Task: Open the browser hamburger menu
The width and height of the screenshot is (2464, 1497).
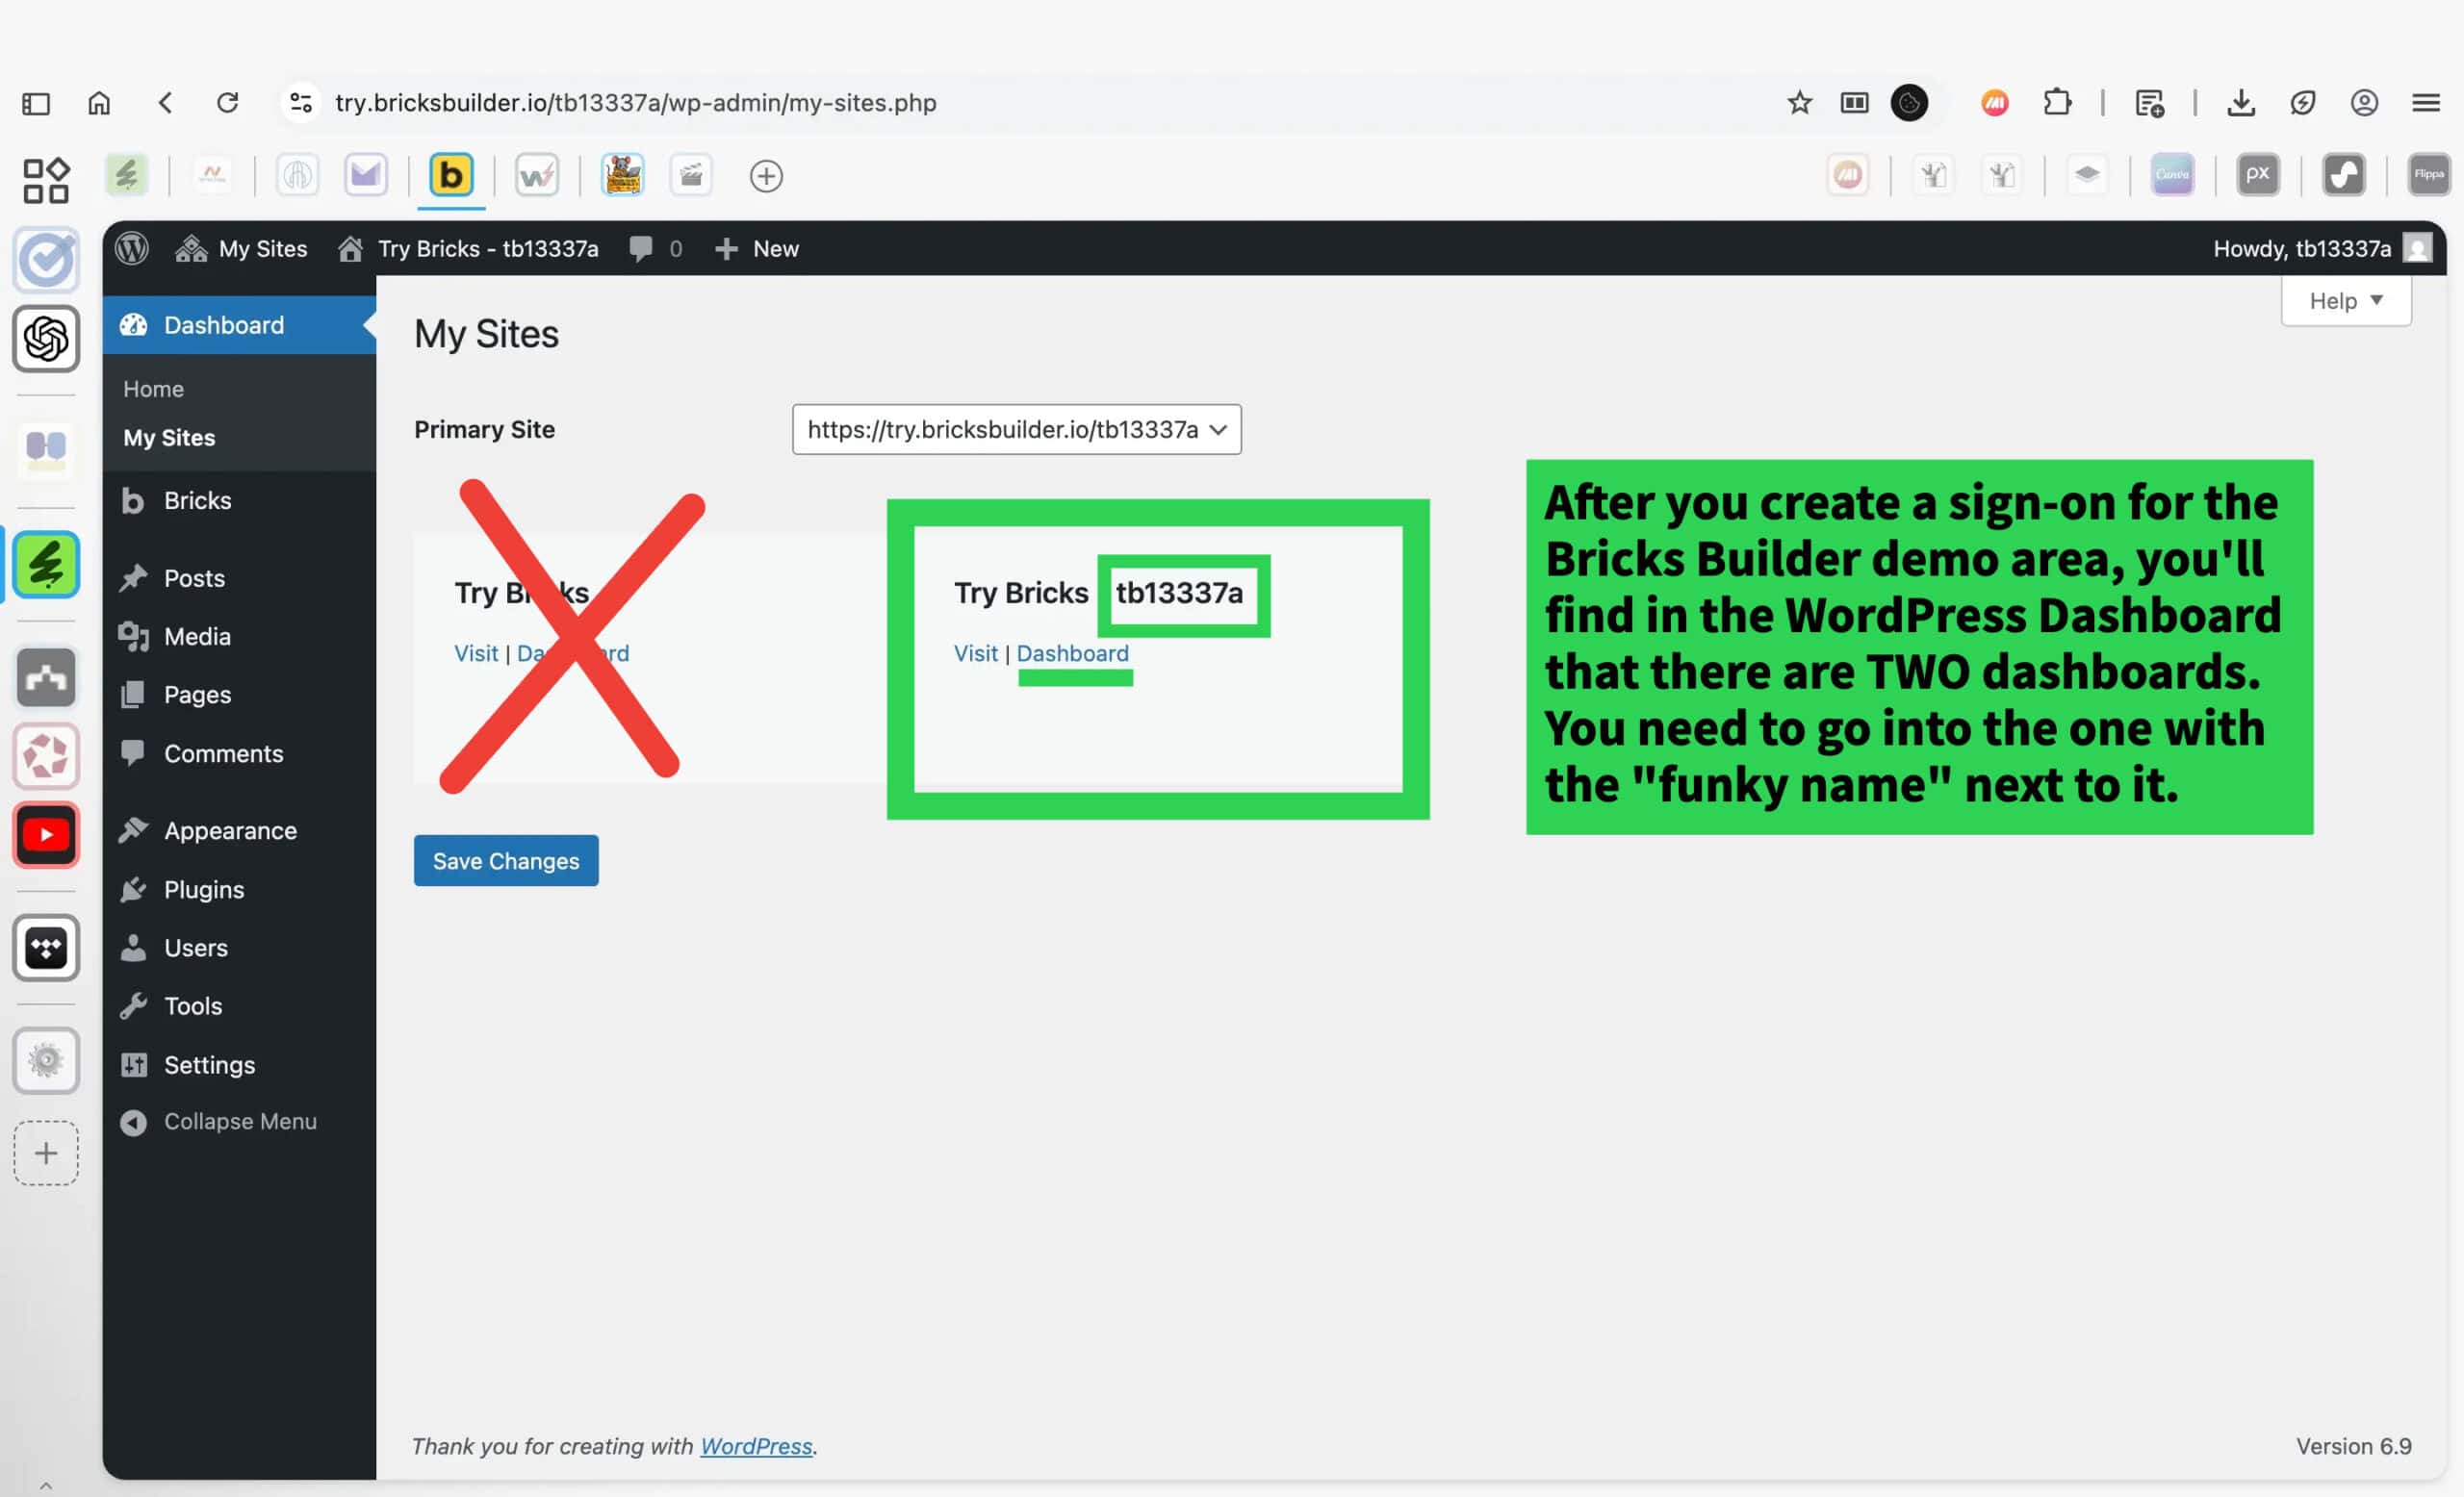Action: 2426,103
